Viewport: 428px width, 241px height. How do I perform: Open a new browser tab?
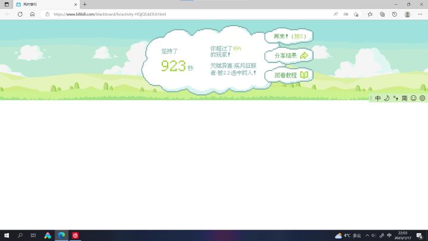(x=84, y=4)
